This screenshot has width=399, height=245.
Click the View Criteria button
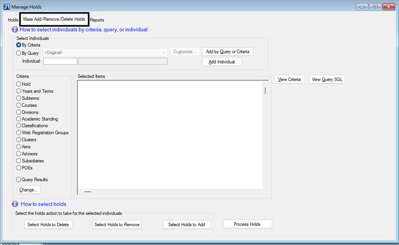tap(290, 80)
